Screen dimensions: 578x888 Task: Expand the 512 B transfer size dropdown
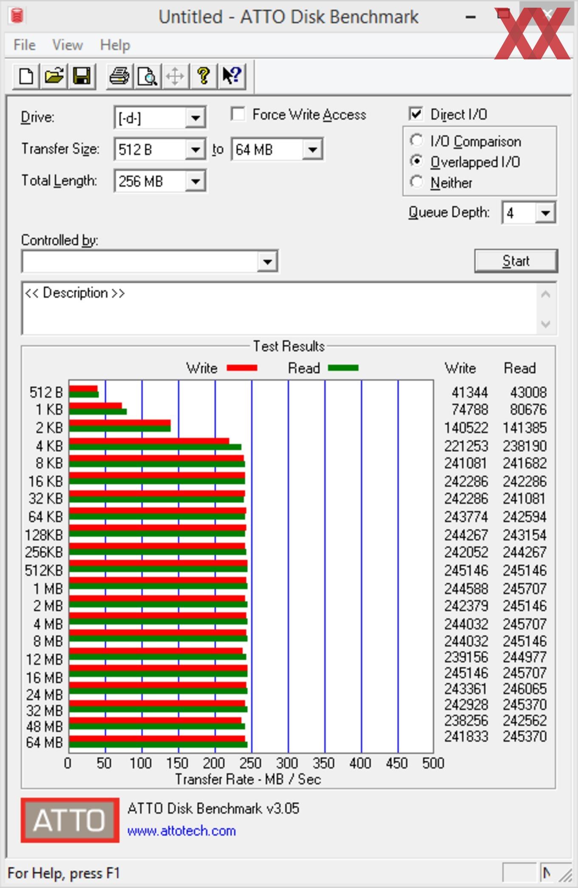[x=195, y=149]
